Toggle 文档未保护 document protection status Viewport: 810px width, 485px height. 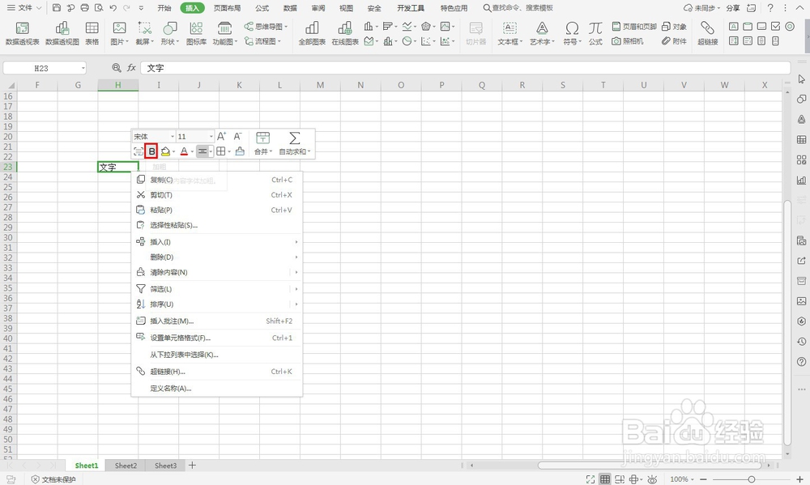click(53, 479)
